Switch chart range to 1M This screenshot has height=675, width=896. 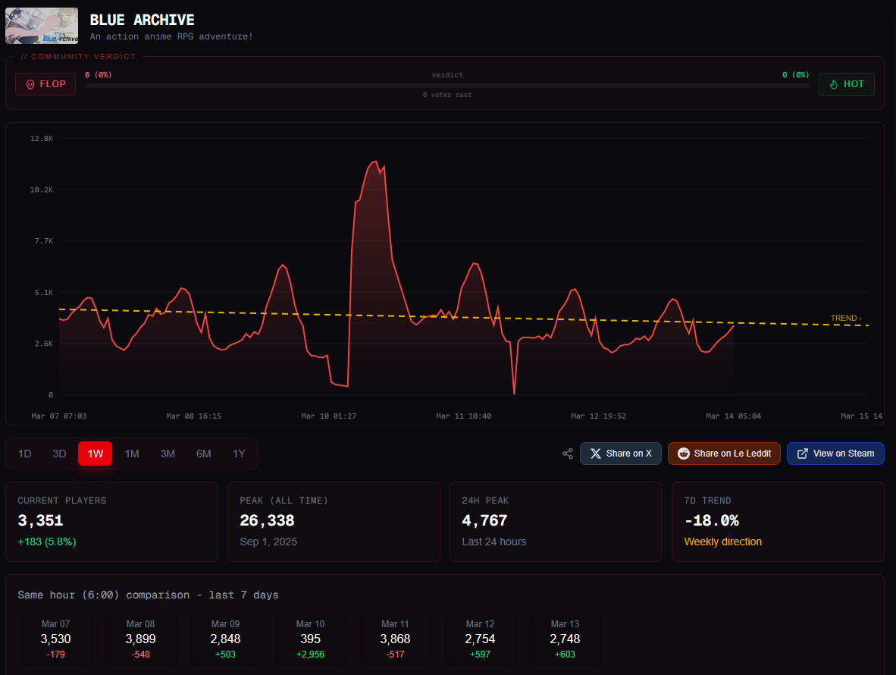pos(132,454)
